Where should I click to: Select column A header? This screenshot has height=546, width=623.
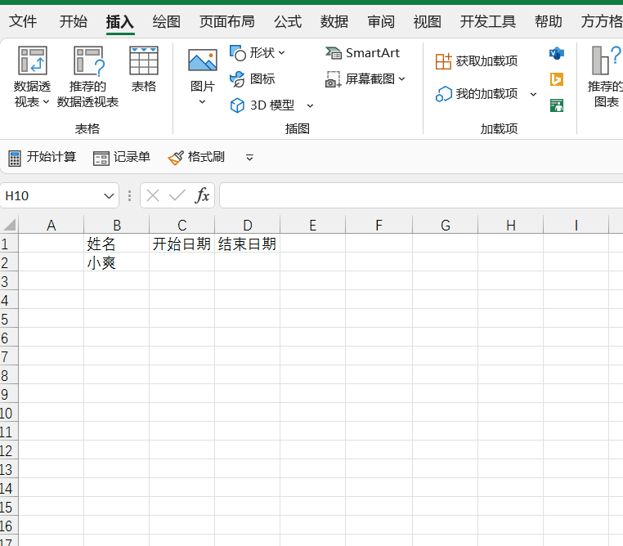click(x=52, y=225)
